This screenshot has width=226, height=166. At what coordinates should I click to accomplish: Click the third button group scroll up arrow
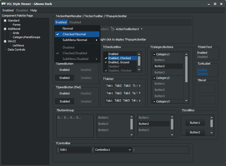(172, 117)
